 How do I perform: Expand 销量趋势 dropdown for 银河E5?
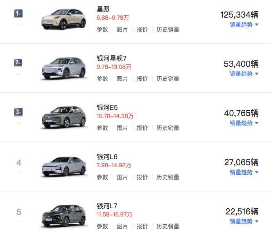[244, 123]
